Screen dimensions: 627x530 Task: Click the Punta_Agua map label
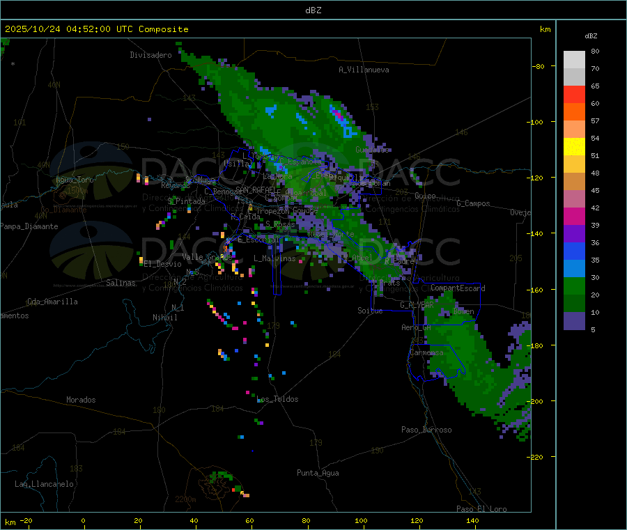318,473
